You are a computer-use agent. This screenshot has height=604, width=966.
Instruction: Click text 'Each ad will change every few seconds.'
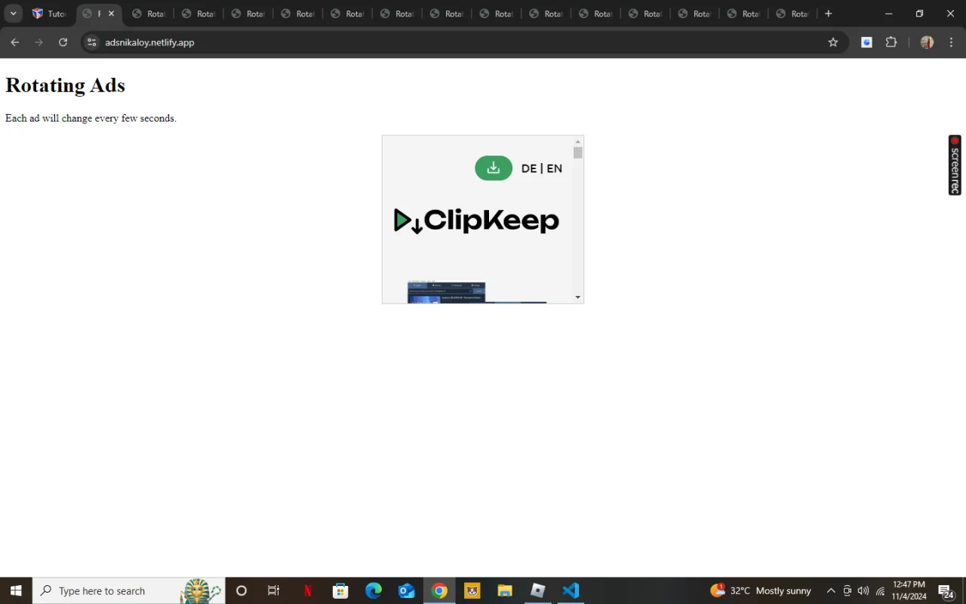(91, 118)
